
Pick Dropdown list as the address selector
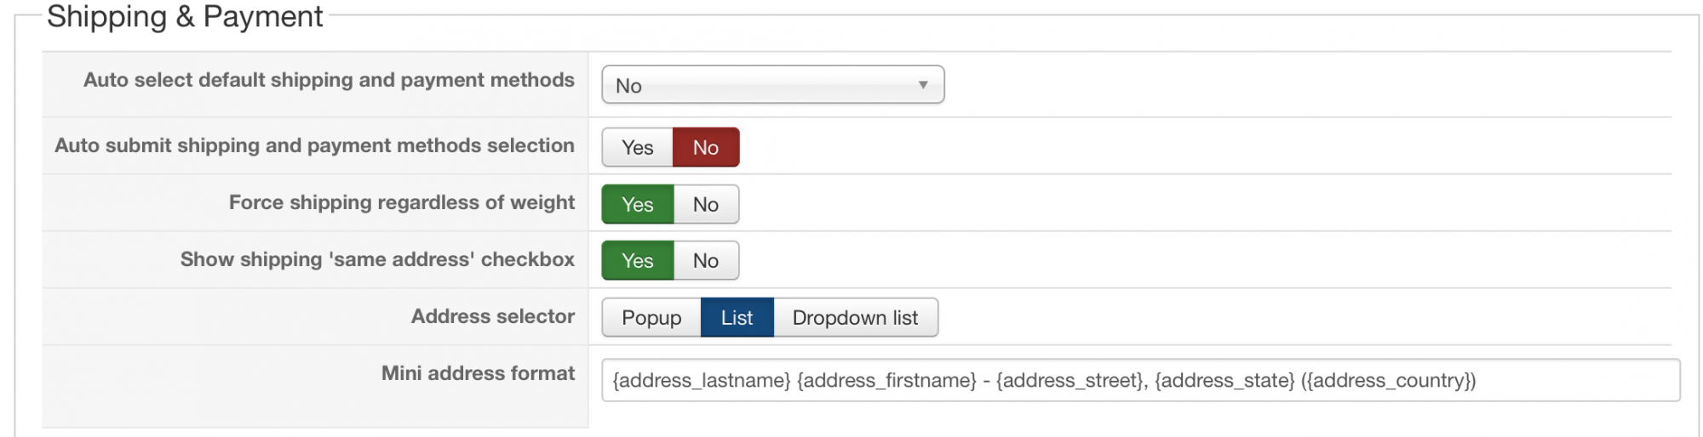click(x=855, y=318)
